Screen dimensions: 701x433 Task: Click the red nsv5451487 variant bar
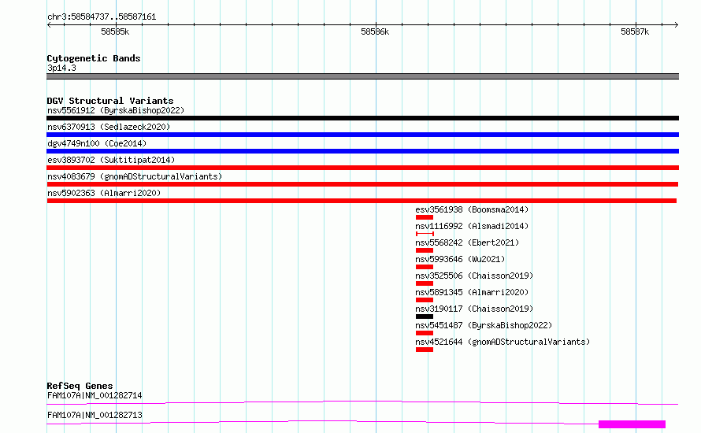[x=425, y=333]
